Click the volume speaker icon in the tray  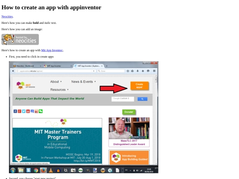[x=138, y=171]
